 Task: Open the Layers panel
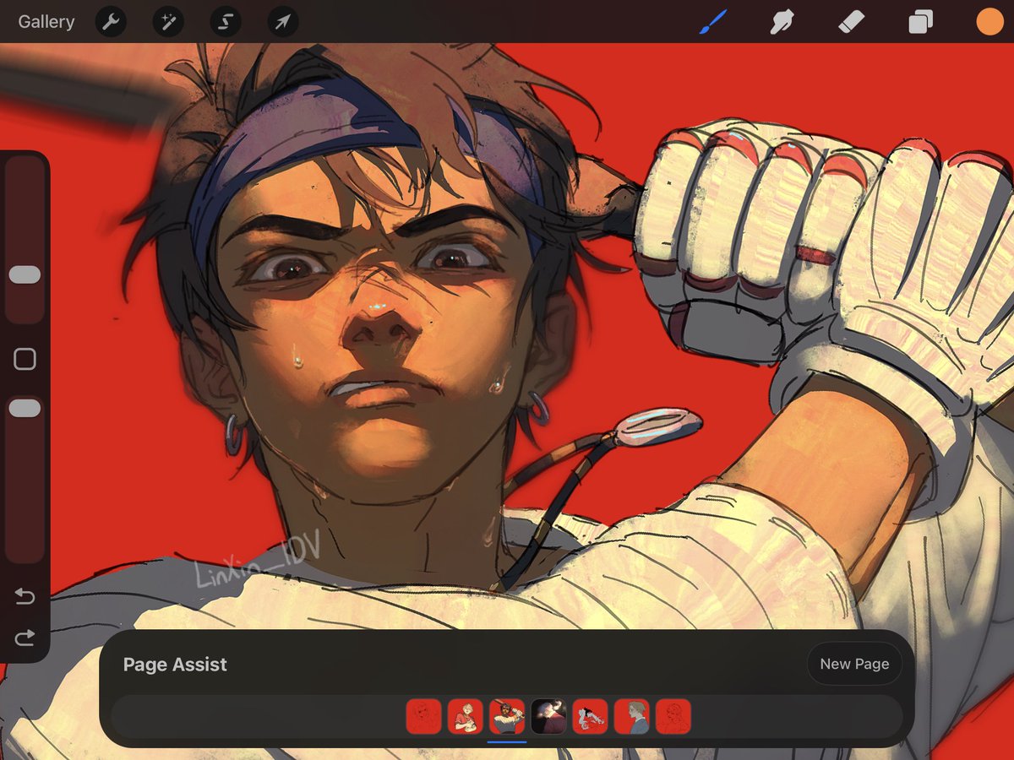[920, 22]
